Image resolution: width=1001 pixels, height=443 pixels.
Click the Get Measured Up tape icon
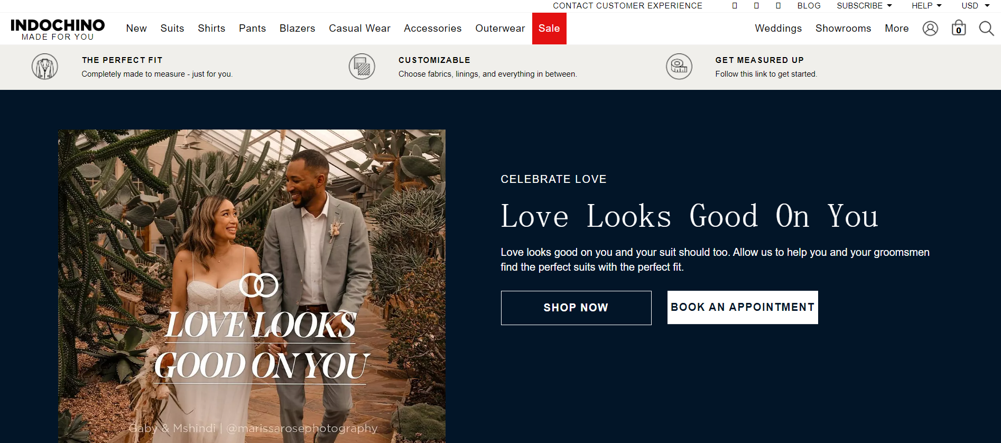[679, 67]
